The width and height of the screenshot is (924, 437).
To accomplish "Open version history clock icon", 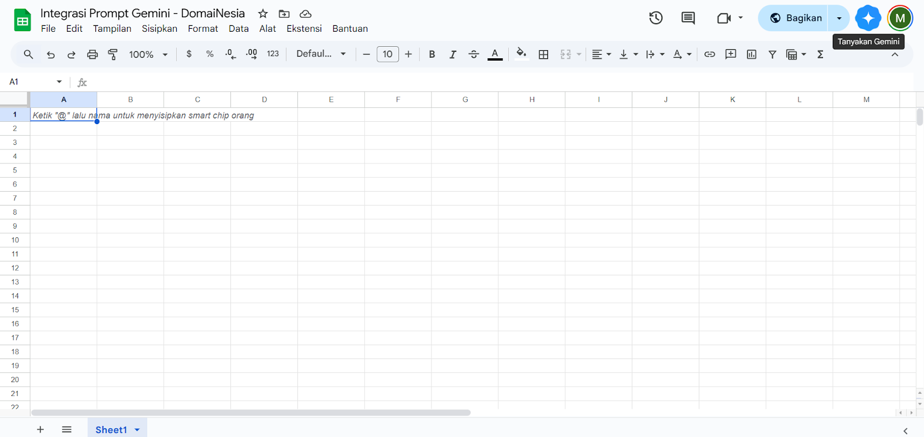I will [x=655, y=18].
